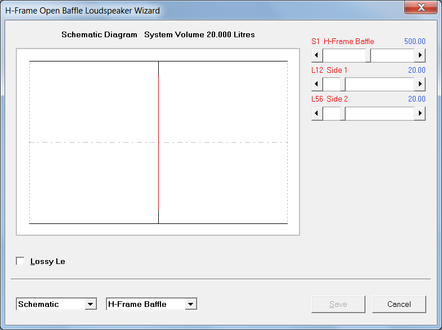Click the S1 H-Frame Baffle slider thumb

coord(368,55)
